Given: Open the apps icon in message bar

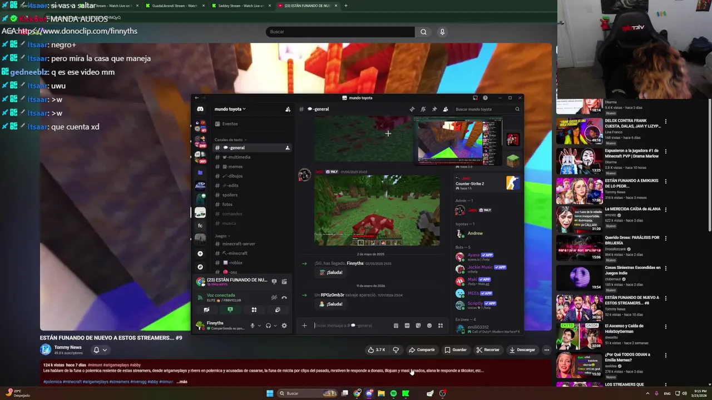Looking at the screenshot, I should (441, 326).
